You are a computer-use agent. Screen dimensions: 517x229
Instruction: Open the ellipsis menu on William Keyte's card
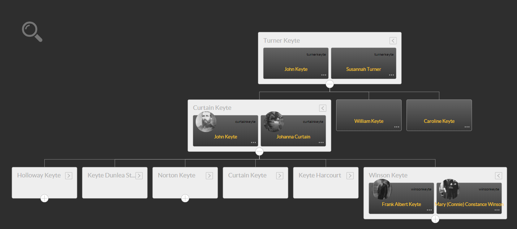coord(396,127)
